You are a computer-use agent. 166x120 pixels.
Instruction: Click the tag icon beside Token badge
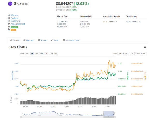tap(9, 29)
